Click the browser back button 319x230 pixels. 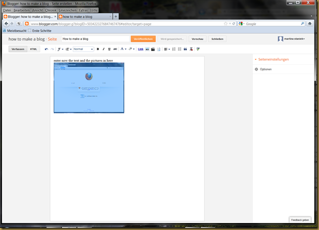click(x=6, y=24)
